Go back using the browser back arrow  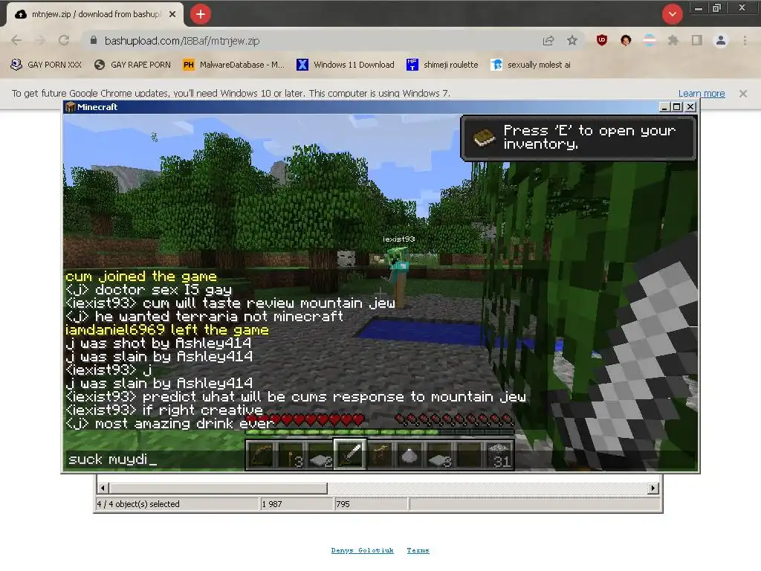16,41
